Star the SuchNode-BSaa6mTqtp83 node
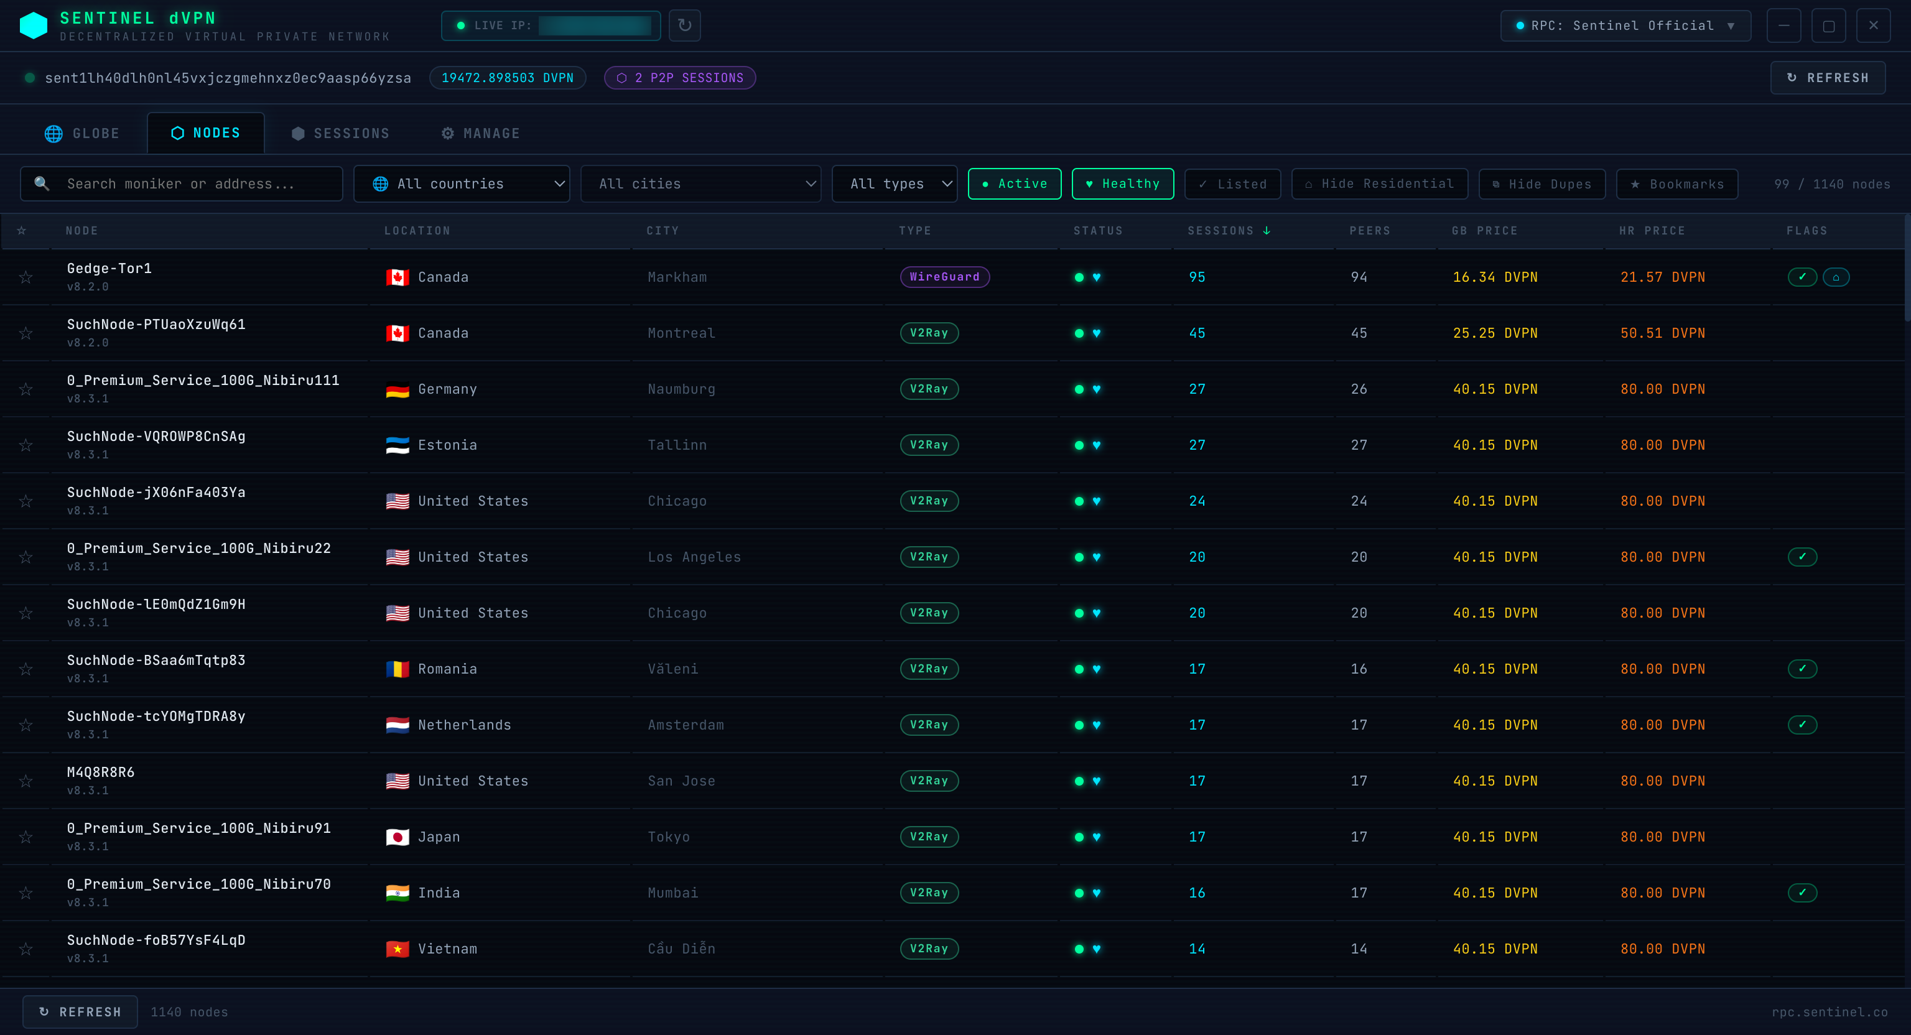 coord(26,669)
